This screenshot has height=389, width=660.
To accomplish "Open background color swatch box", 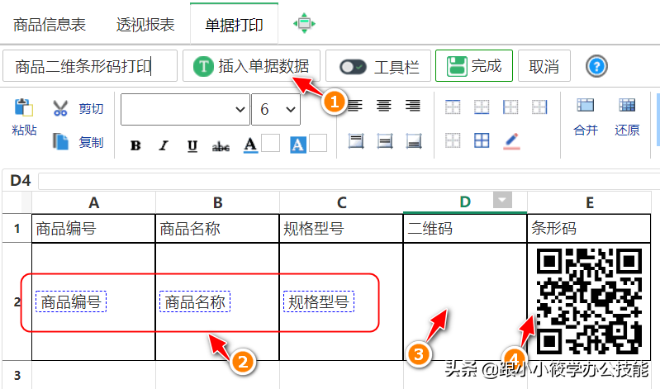I will click(318, 143).
